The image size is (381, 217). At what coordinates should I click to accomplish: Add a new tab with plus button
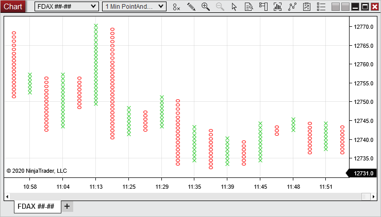click(x=67, y=206)
